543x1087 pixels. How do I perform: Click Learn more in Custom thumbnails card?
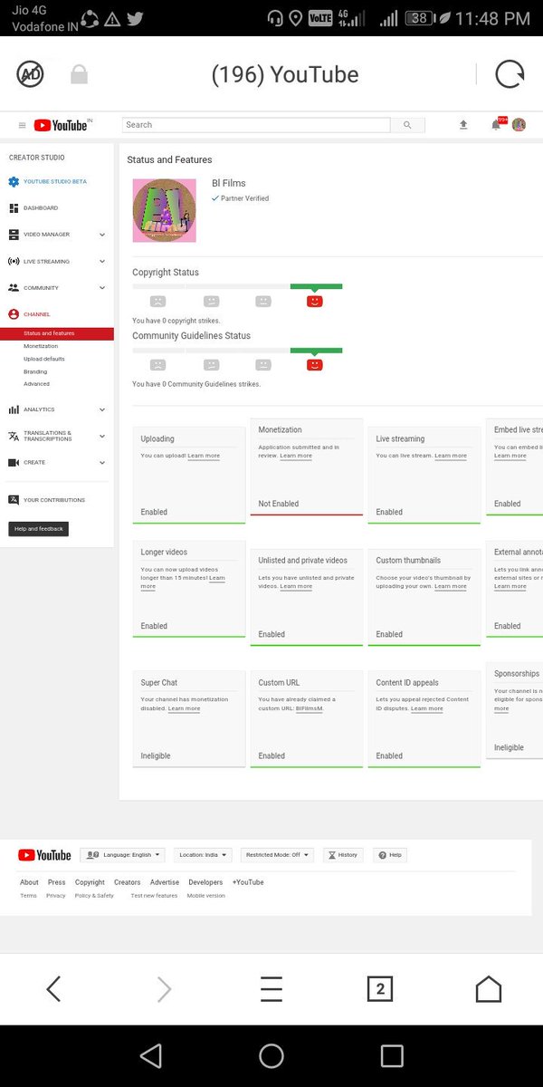click(x=451, y=586)
